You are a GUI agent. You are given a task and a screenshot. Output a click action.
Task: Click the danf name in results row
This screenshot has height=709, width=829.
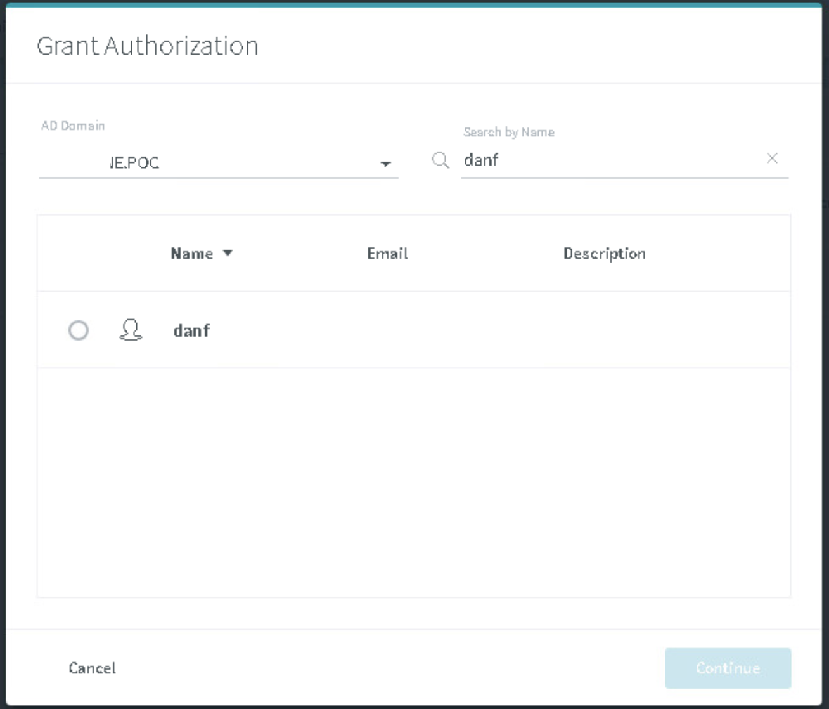191,330
